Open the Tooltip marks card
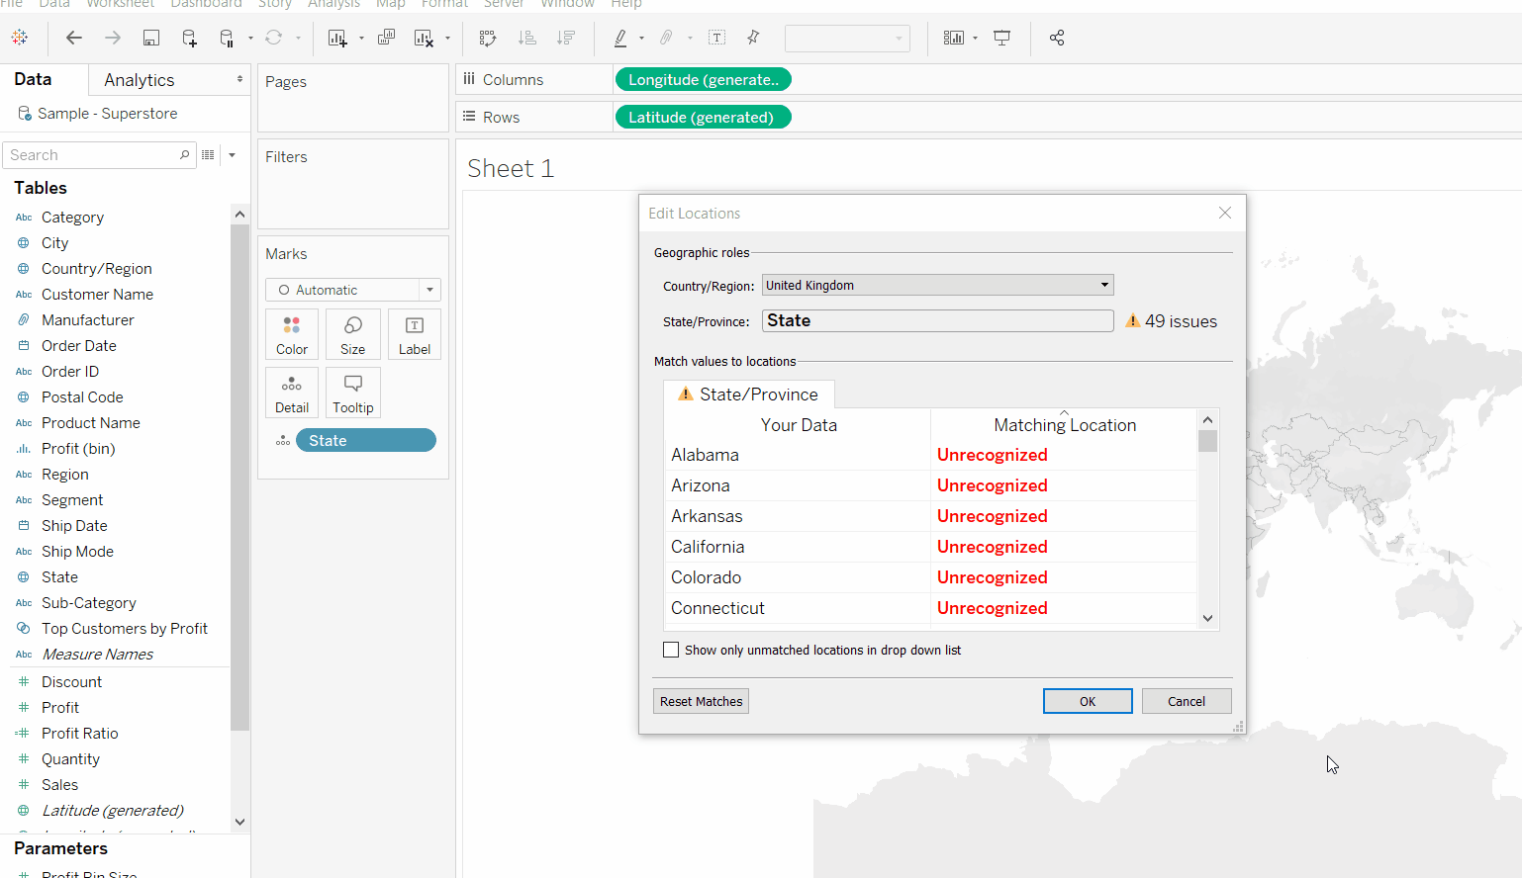Screen dimensions: 1522x878 pos(352,393)
